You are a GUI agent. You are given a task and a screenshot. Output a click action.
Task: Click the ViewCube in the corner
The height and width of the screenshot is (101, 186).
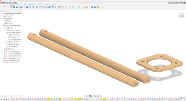coord(181,15)
